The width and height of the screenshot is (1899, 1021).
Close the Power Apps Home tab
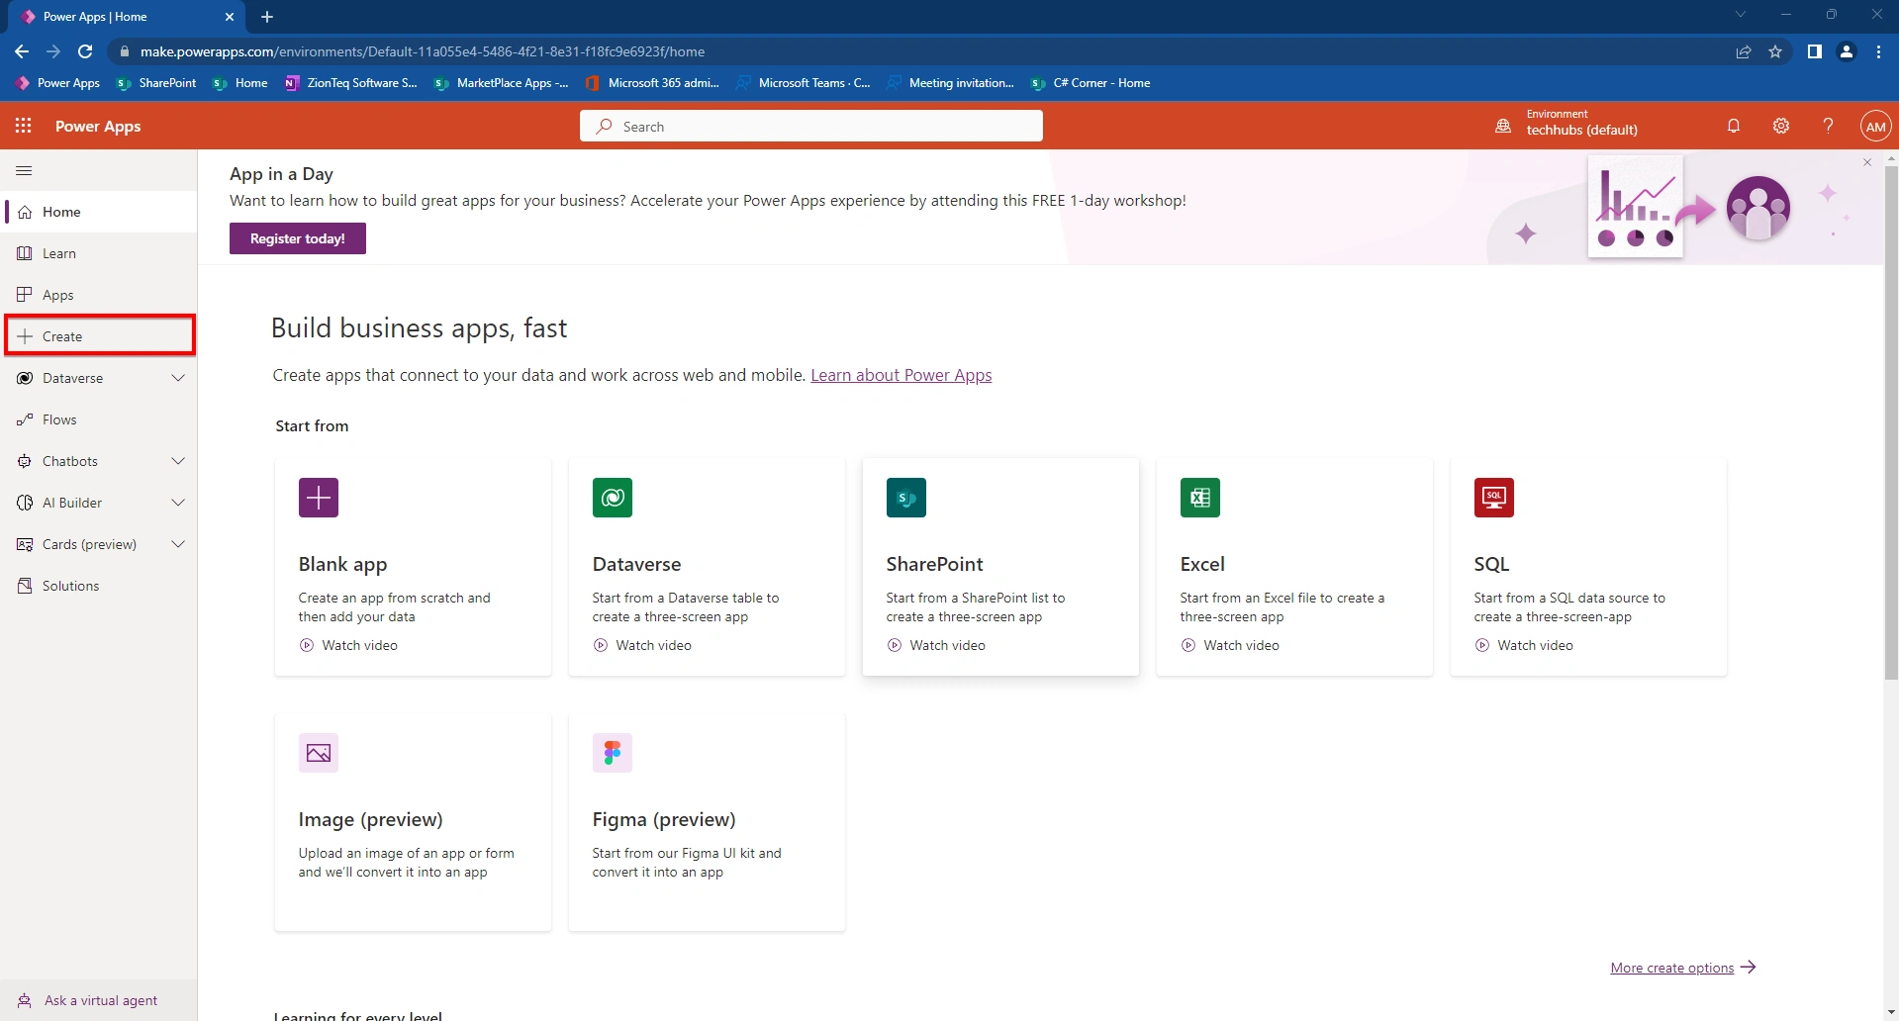230,17
